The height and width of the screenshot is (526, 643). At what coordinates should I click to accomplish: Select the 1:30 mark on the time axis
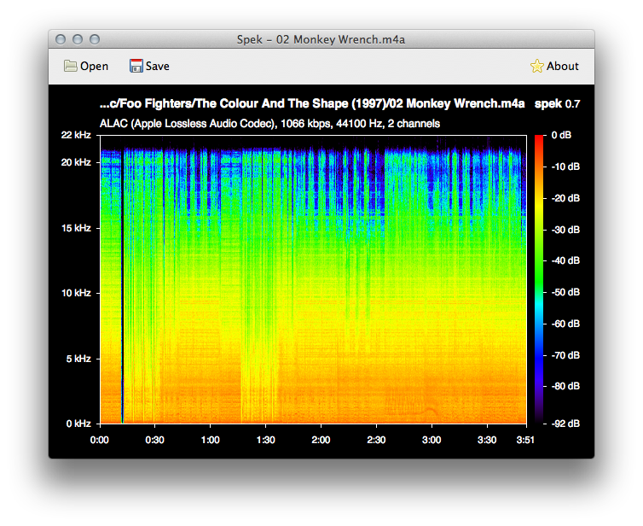(x=265, y=440)
